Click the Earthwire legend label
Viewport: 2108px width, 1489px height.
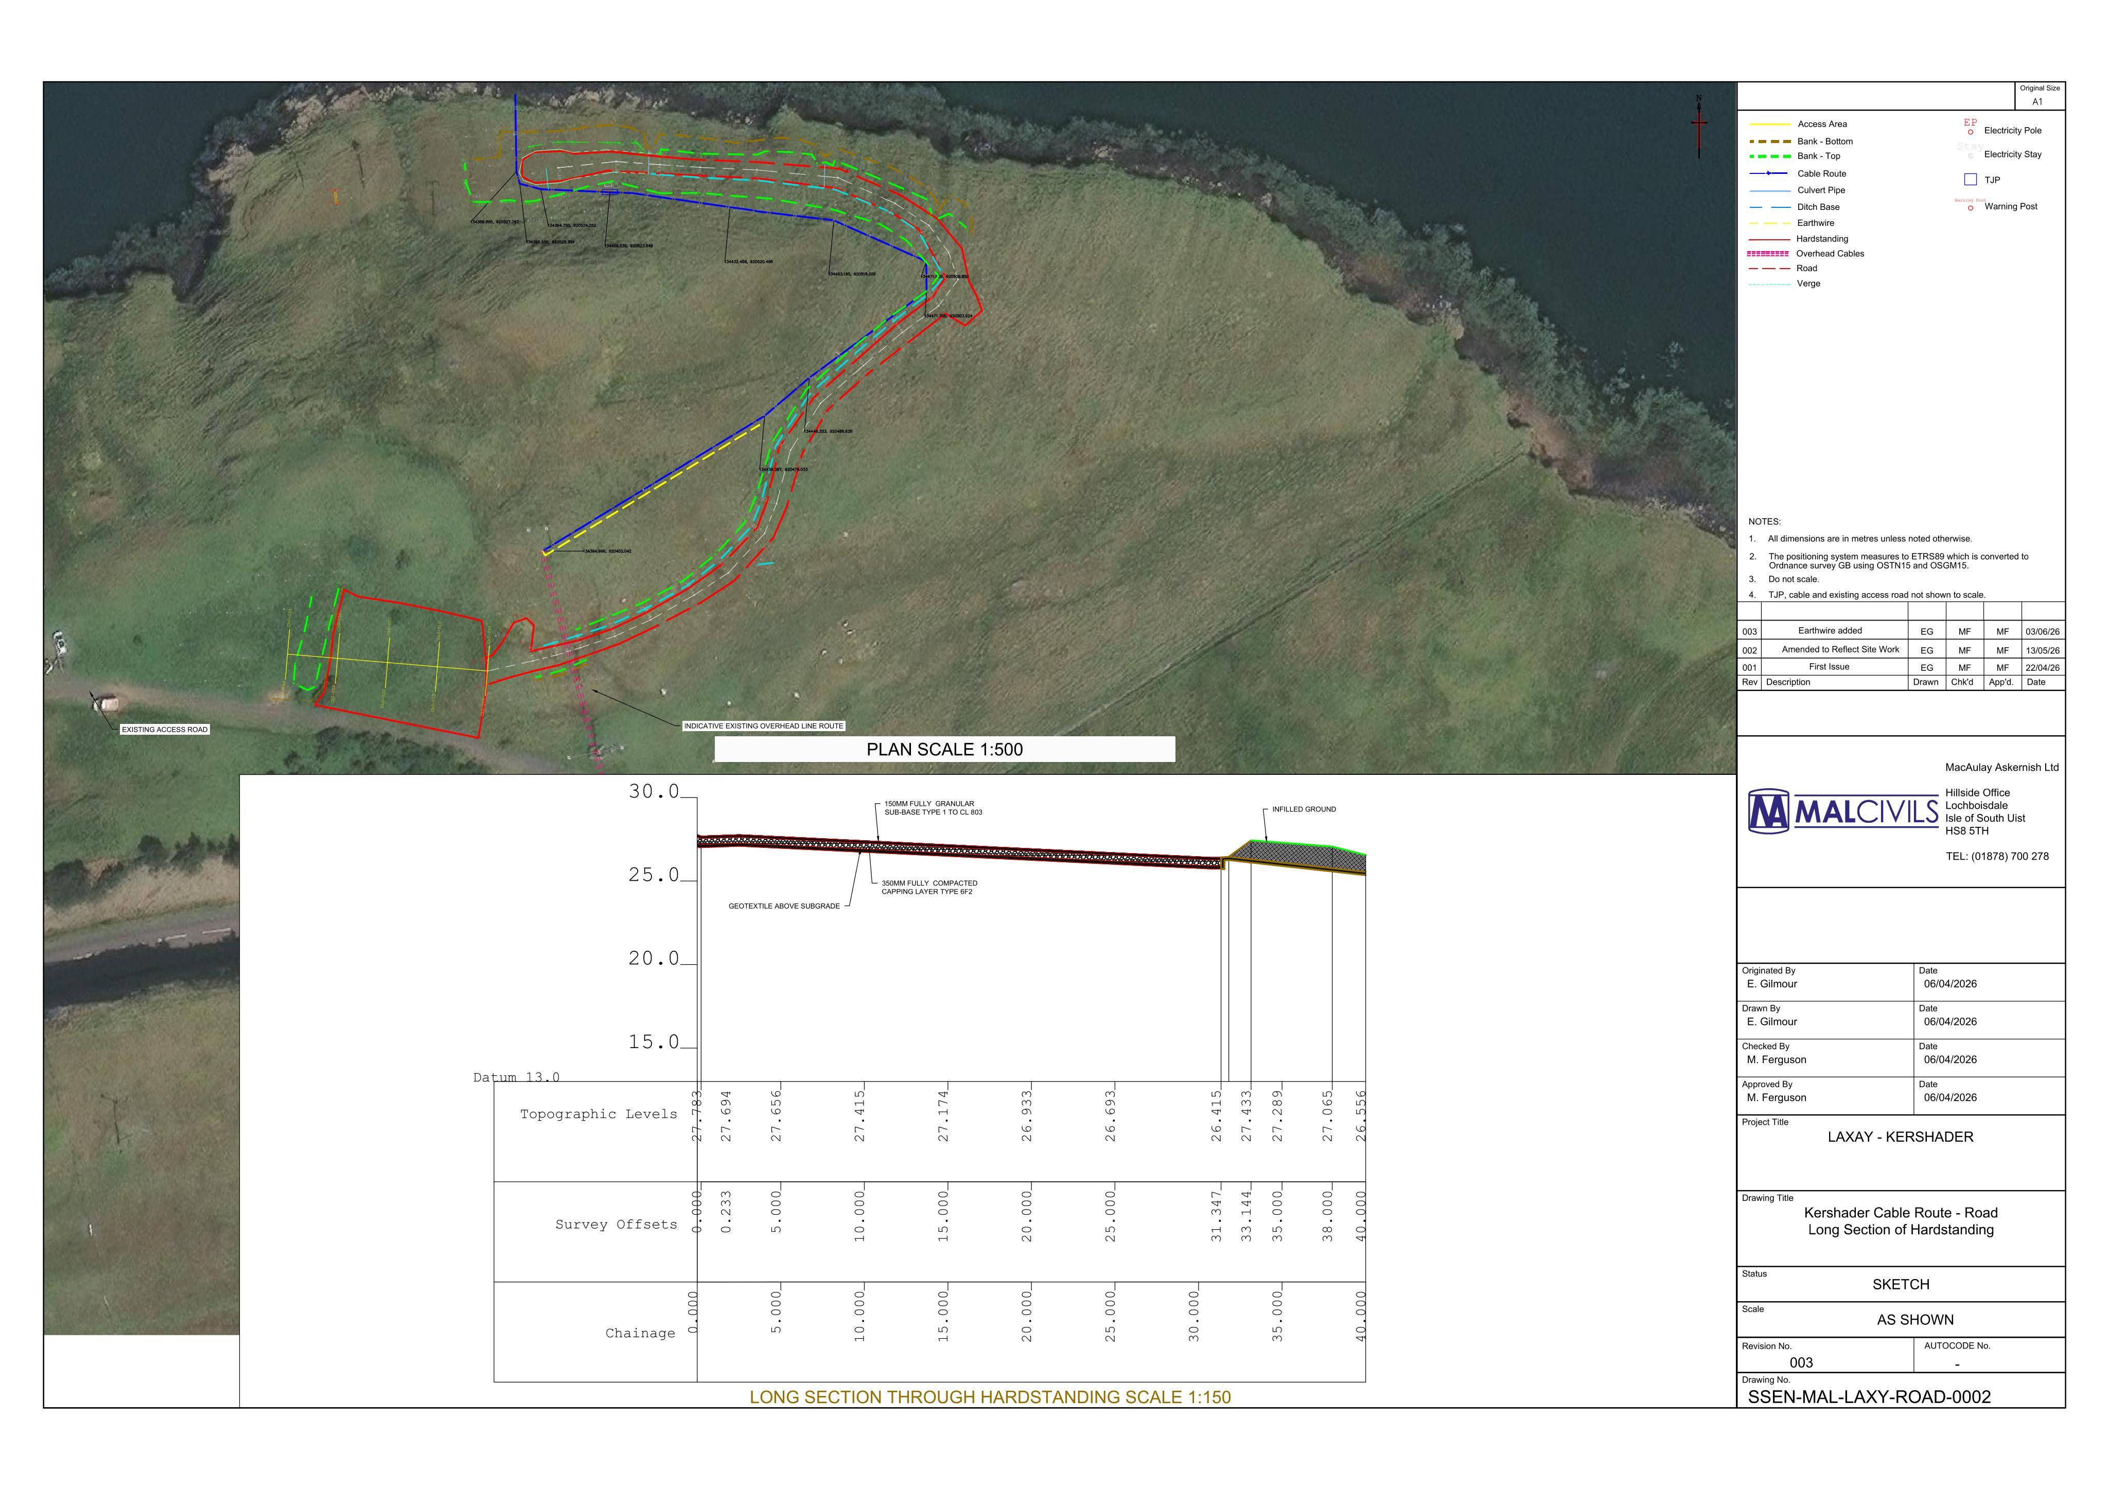[1816, 223]
